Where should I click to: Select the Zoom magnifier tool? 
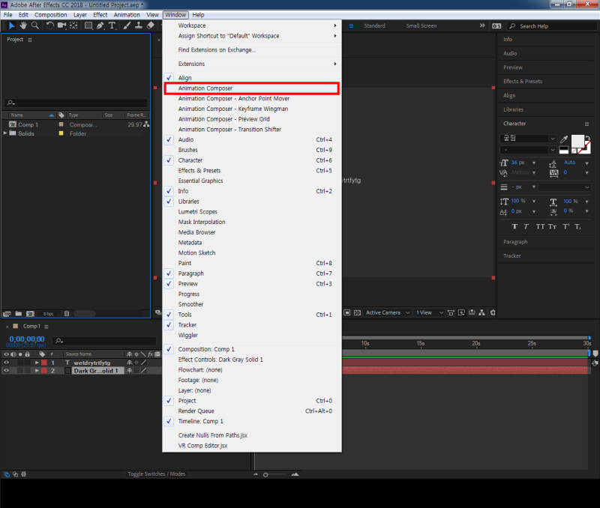pos(34,25)
